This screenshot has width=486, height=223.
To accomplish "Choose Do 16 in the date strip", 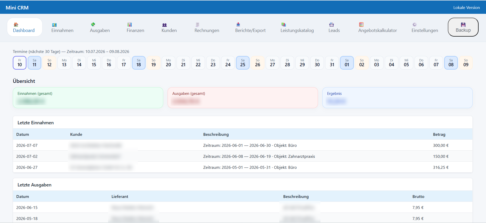I will pos(109,63).
